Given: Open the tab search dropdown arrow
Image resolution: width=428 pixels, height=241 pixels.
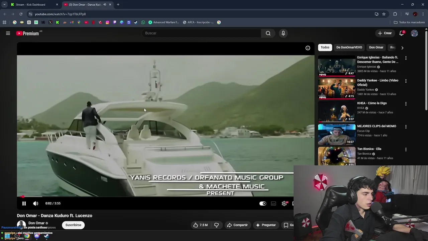Looking at the screenshot, I should coord(4,5).
